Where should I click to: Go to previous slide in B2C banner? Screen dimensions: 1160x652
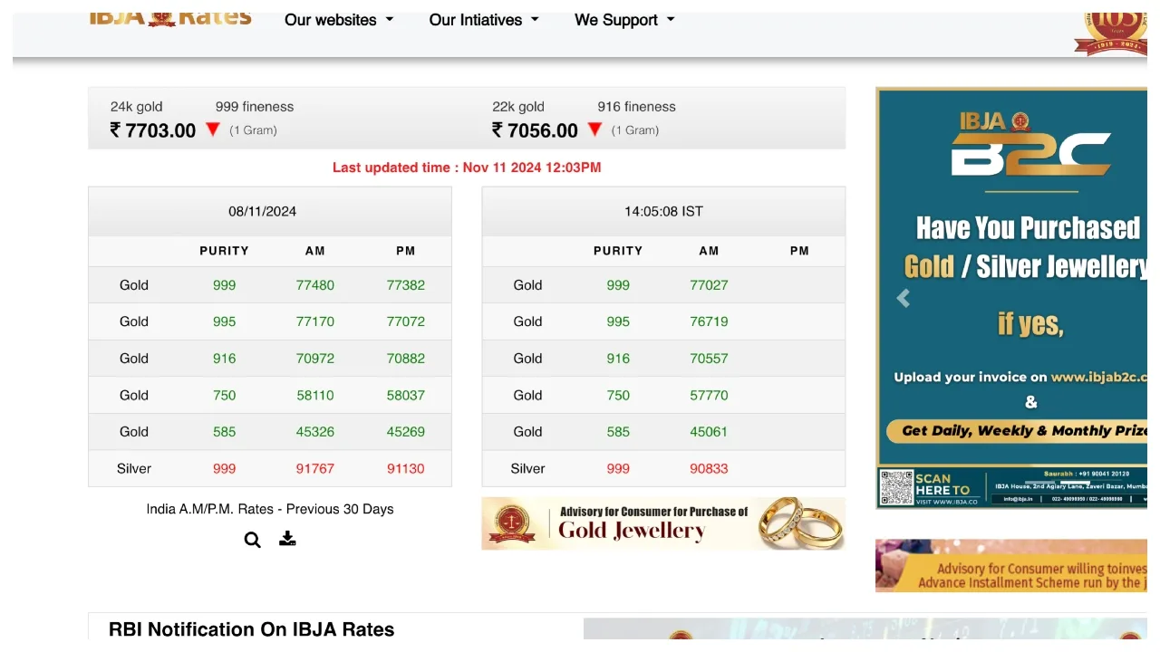point(904,298)
